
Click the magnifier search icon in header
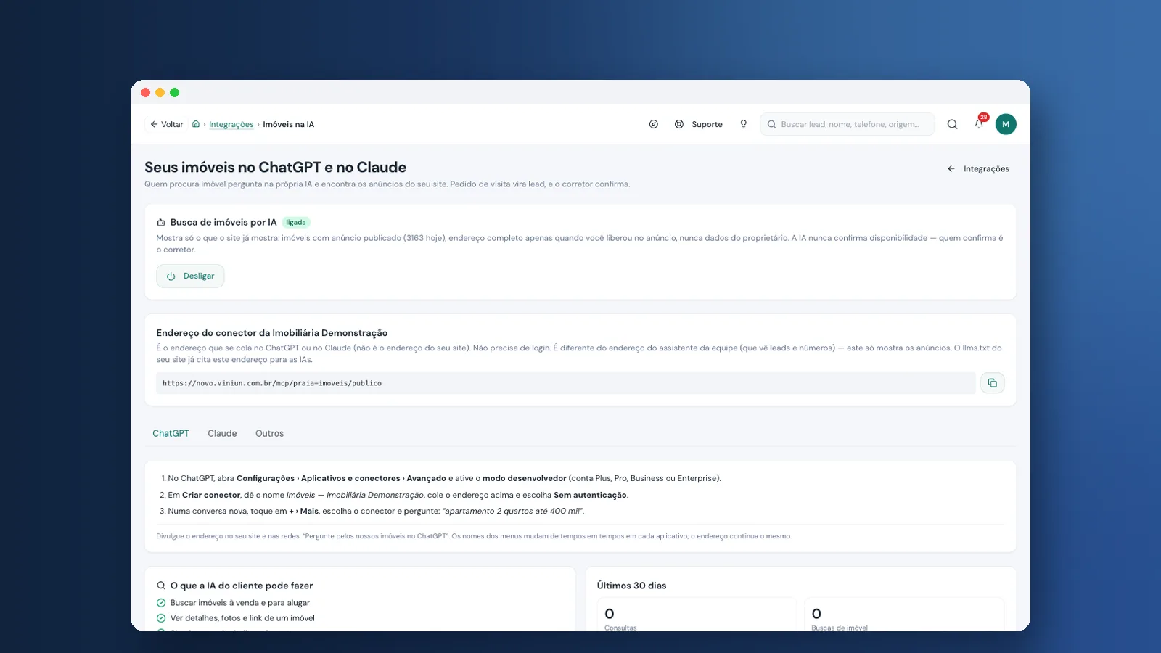click(x=953, y=124)
